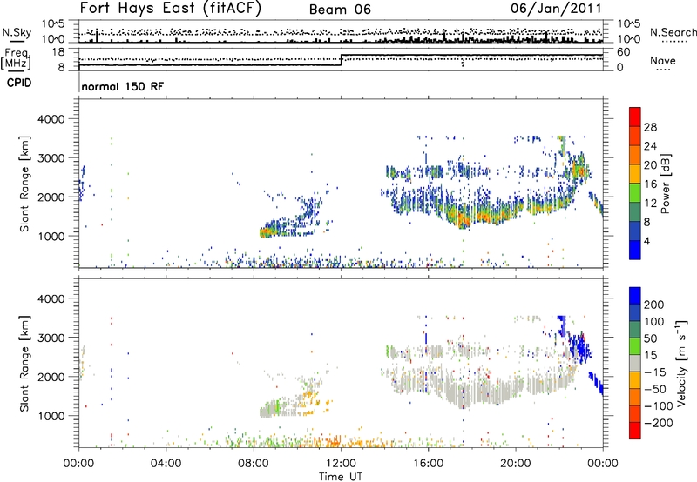697x482 pixels.
Task: Click frequency axis value '18'
Action: pyautogui.click(x=58, y=52)
